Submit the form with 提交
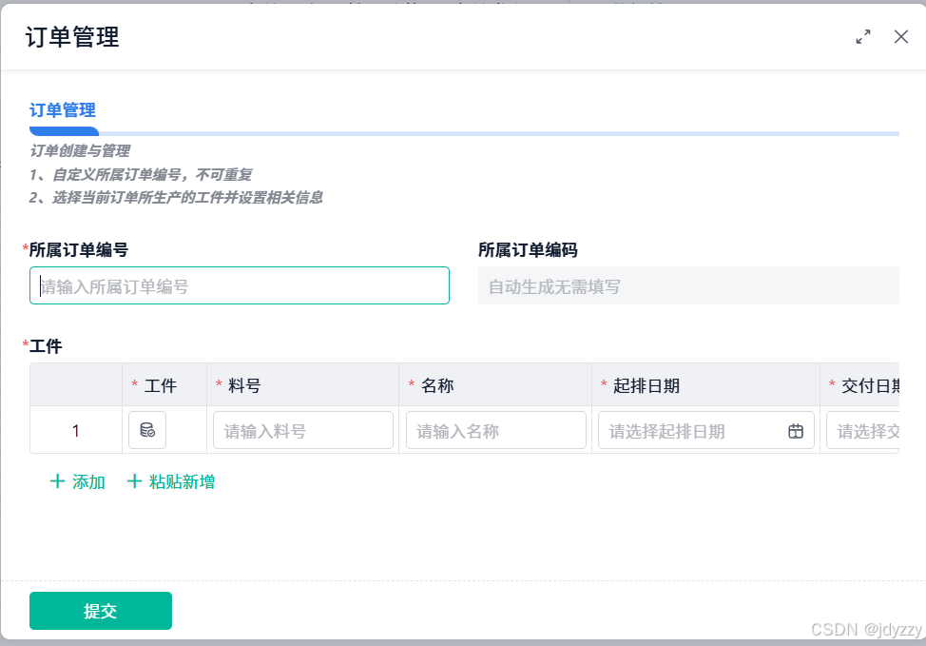This screenshot has height=646, width=926. tap(101, 611)
